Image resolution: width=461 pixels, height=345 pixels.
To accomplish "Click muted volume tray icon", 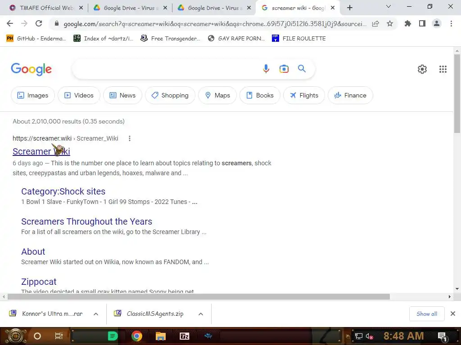I will click(369, 336).
